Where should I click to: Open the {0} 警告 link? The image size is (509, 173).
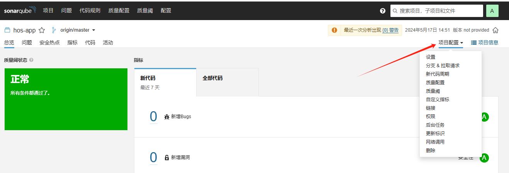(x=390, y=30)
